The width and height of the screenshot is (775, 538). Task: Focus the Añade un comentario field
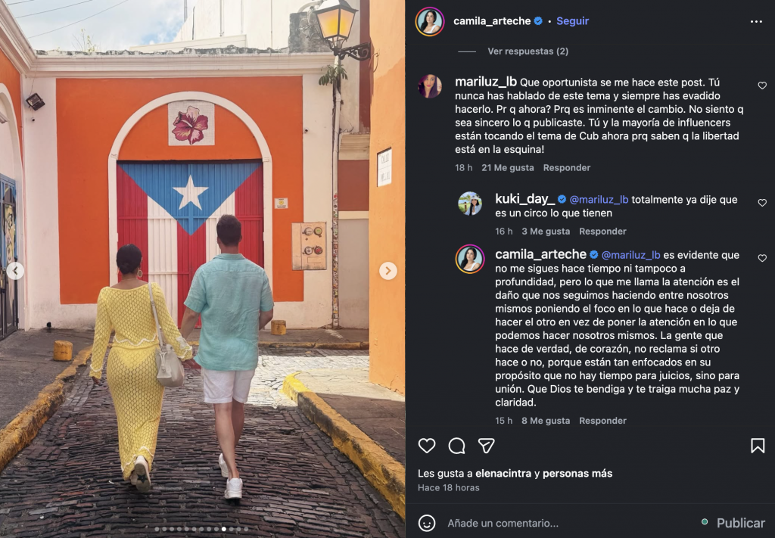pos(568,523)
